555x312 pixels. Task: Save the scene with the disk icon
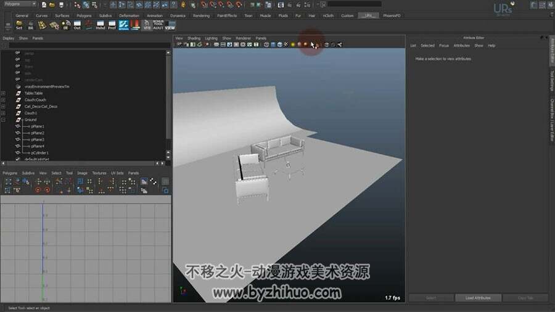(61, 5)
